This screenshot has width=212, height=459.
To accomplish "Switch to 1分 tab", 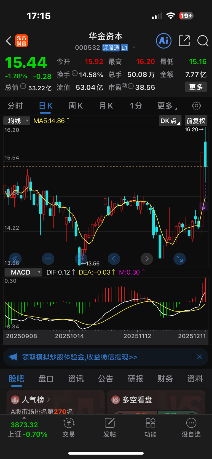I will pyautogui.click(x=136, y=106).
